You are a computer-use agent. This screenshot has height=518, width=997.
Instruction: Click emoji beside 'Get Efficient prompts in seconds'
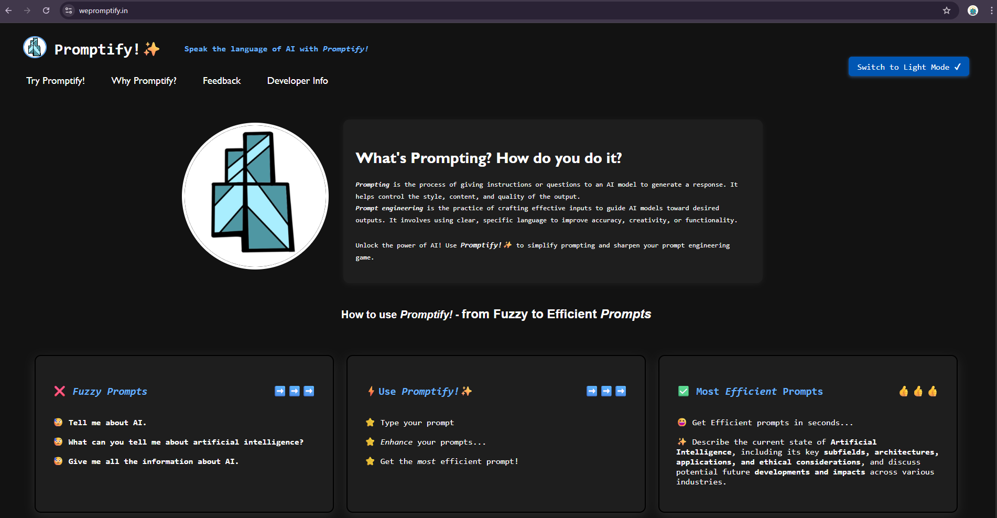pyautogui.click(x=682, y=422)
